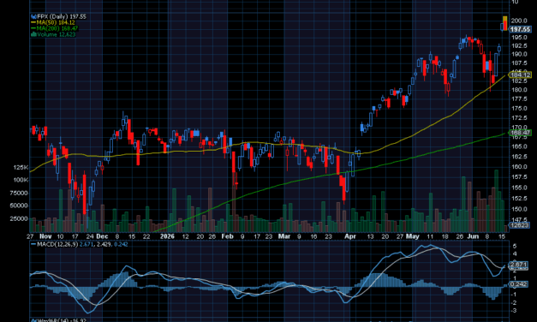The image size is (537, 322).
Task: Click the 'Dec' month label on time axis
Action: [102, 236]
